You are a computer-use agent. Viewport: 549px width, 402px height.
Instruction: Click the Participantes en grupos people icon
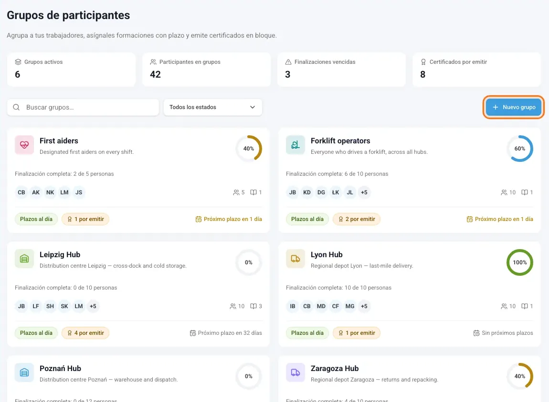point(153,62)
